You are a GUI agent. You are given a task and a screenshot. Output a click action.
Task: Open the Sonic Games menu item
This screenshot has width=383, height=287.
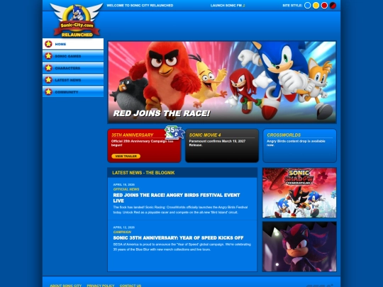click(x=73, y=56)
